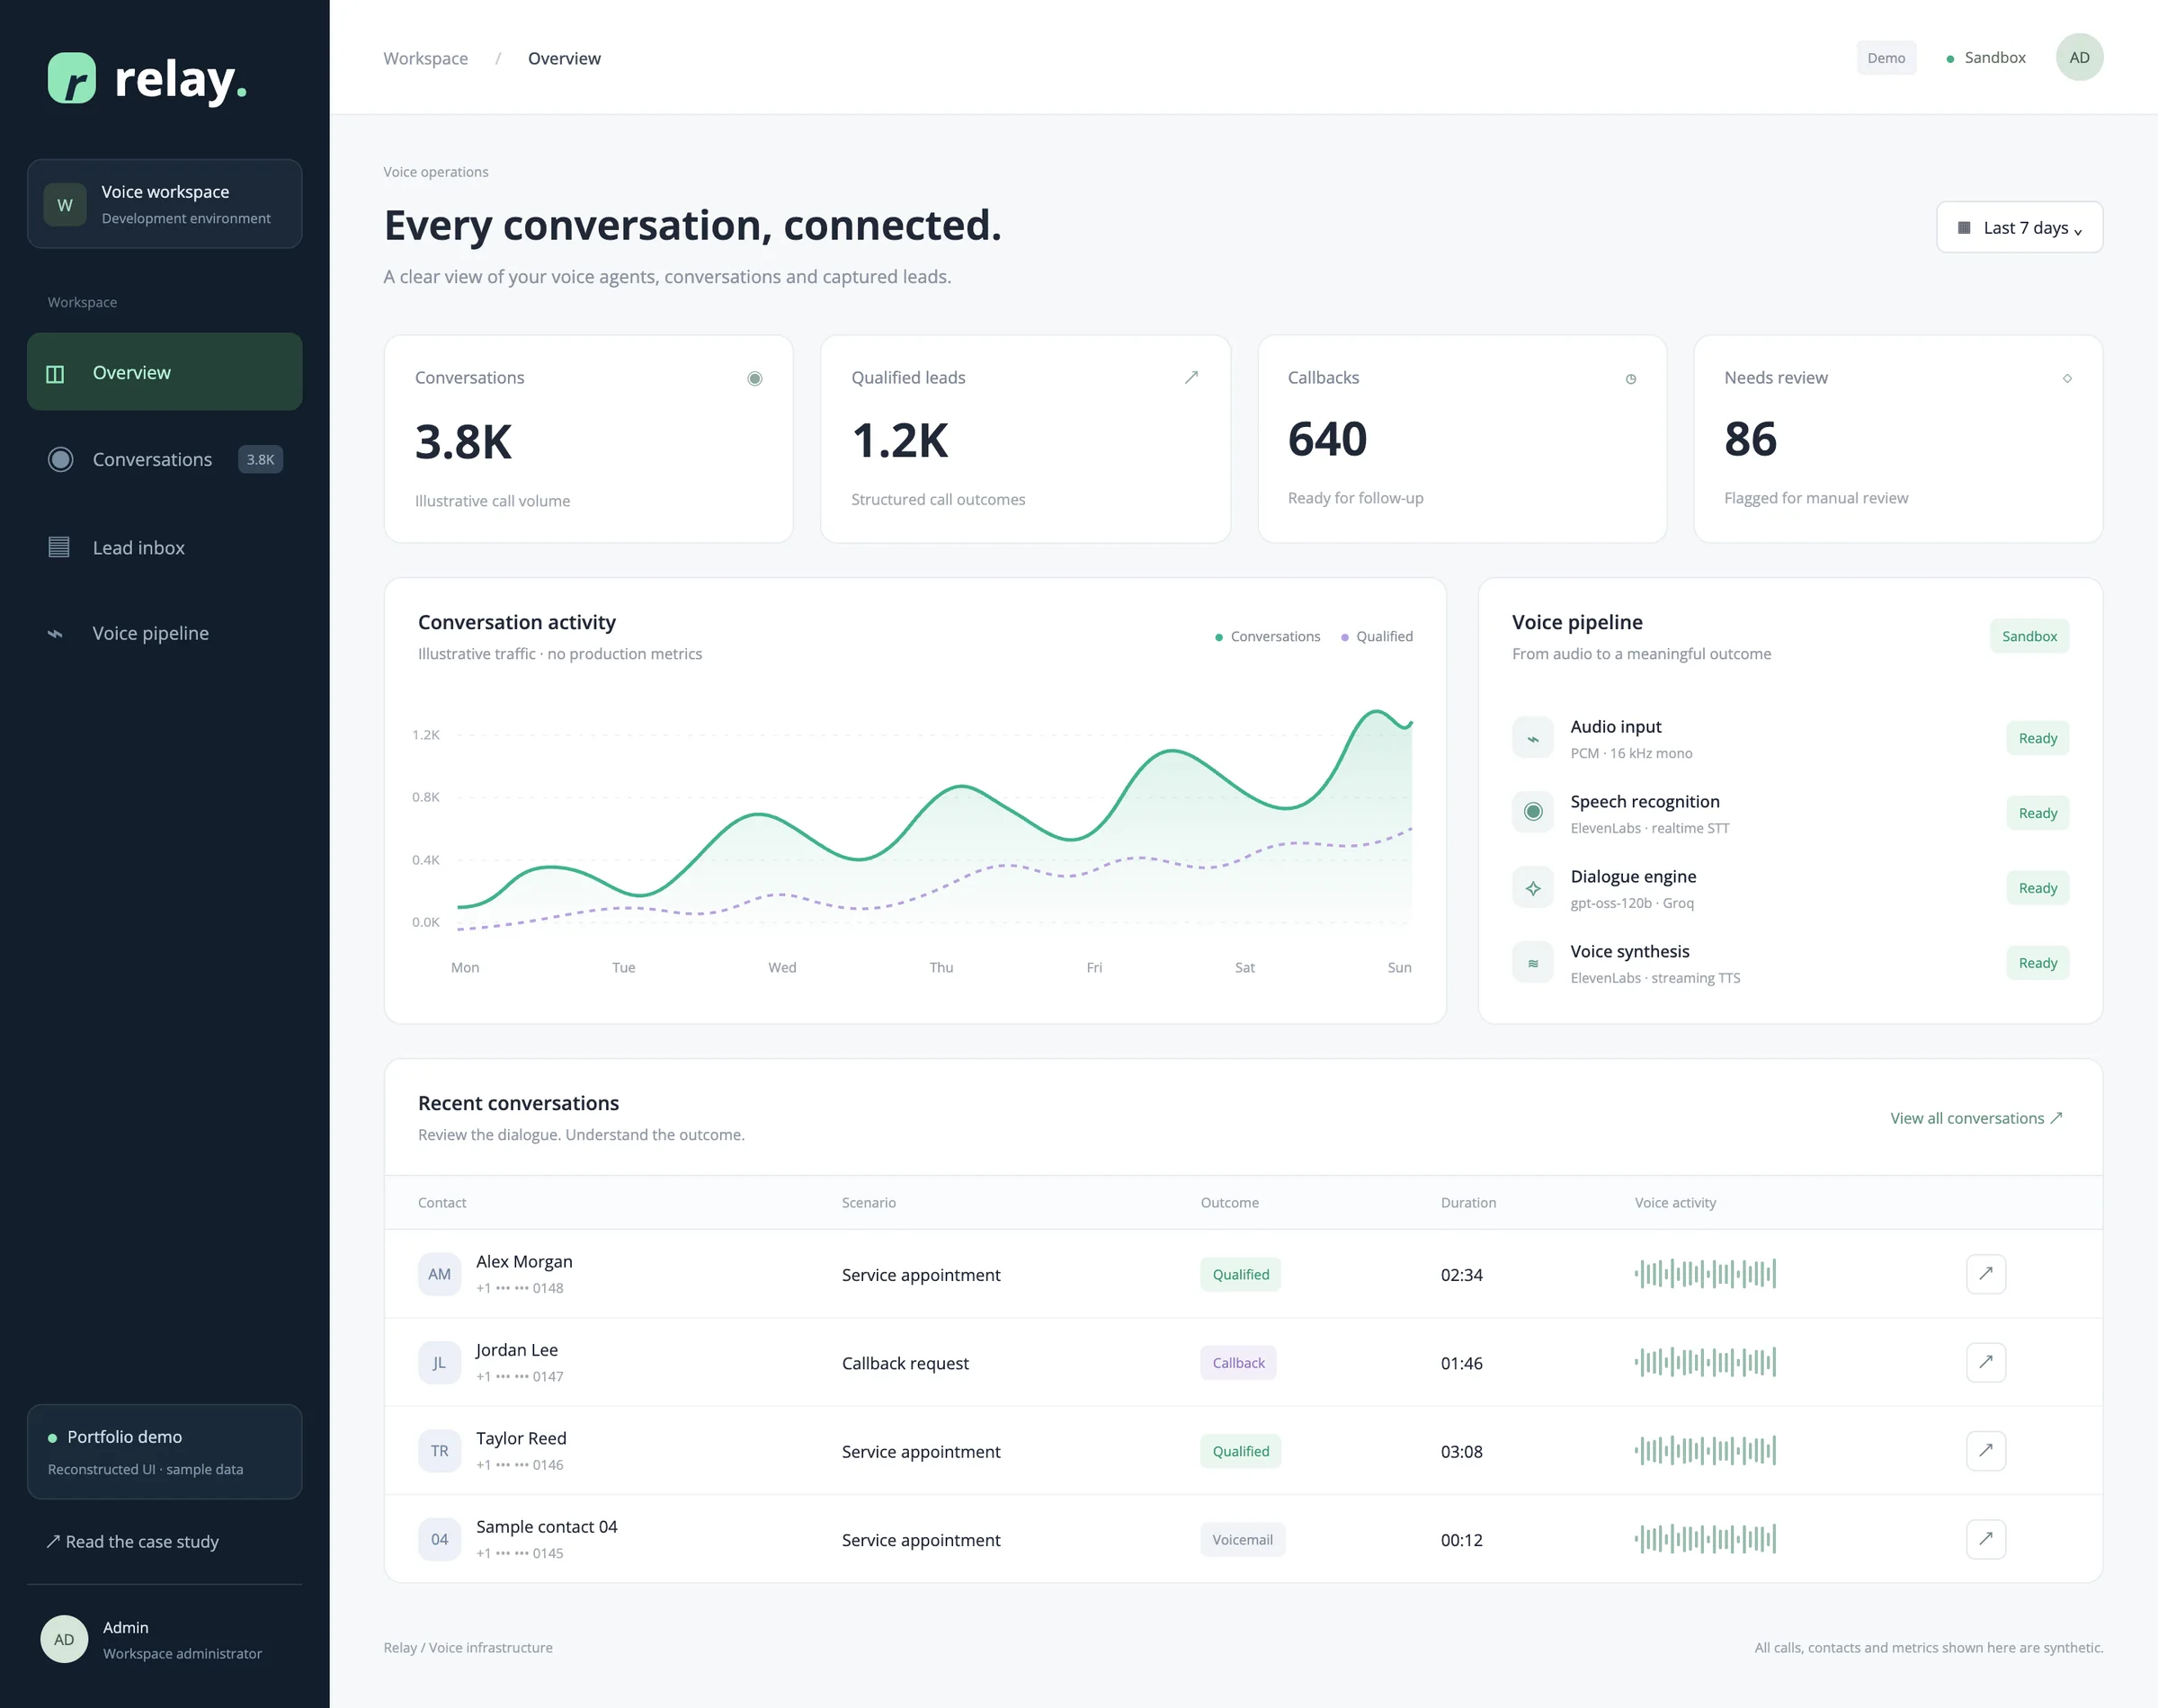This screenshot has height=1708, width=2158.
Task: Click the Qualified leads card arrow icon
Action: click(1191, 377)
